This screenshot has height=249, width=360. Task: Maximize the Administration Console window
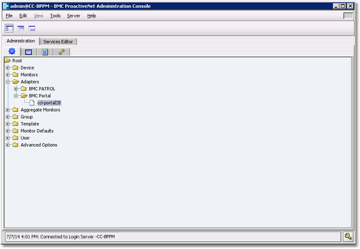[x=343, y=6]
